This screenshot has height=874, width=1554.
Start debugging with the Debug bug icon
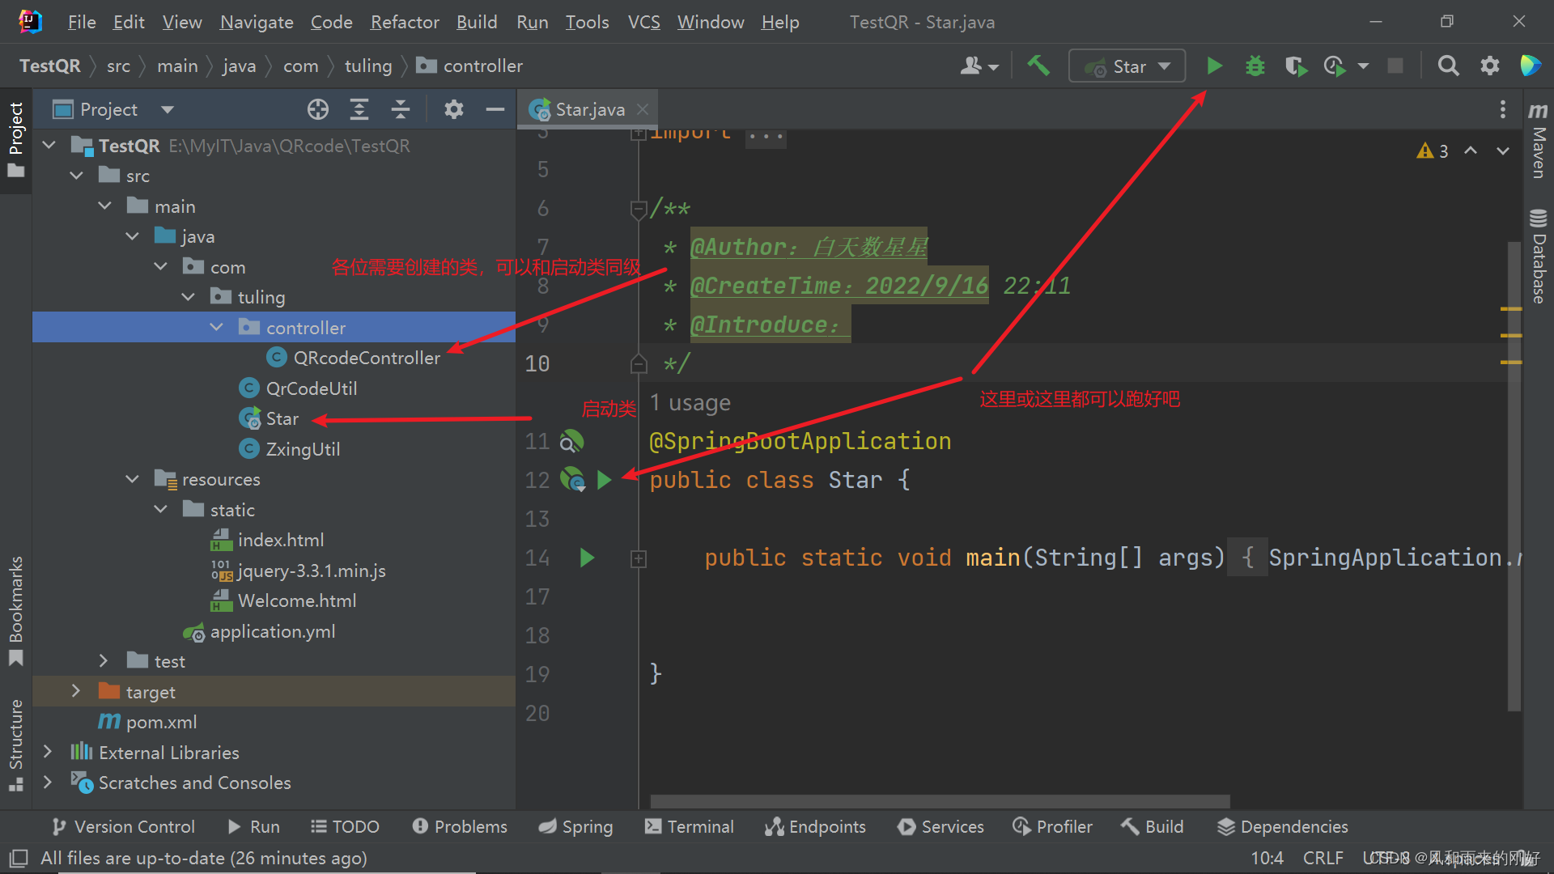[x=1255, y=66]
